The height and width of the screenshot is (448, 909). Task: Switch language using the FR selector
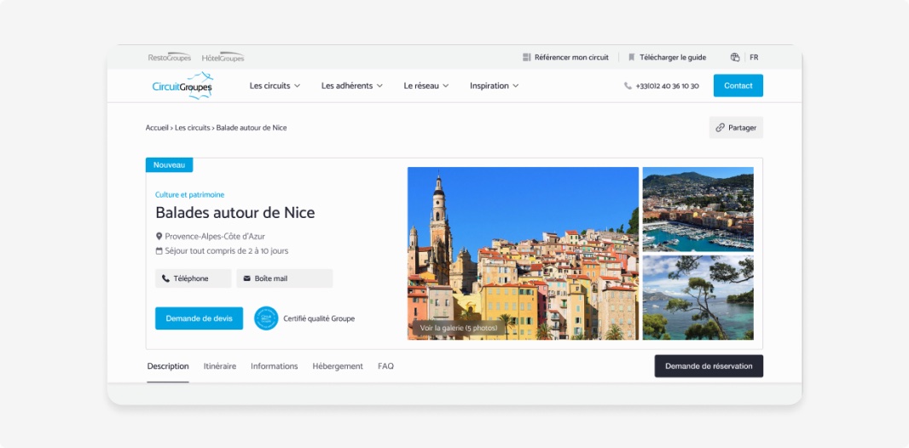(754, 57)
